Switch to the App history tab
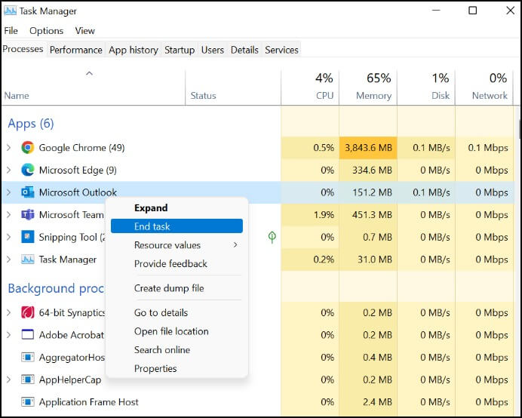Viewport: 522px width, 418px height. point(134,50)
